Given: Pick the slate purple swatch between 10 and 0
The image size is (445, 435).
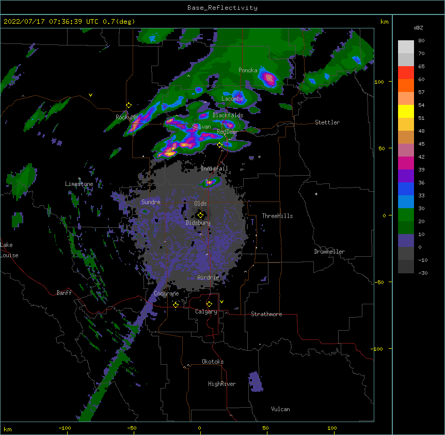Looking at the screenshot, I should pyautogui.click(x=406, y=241).
